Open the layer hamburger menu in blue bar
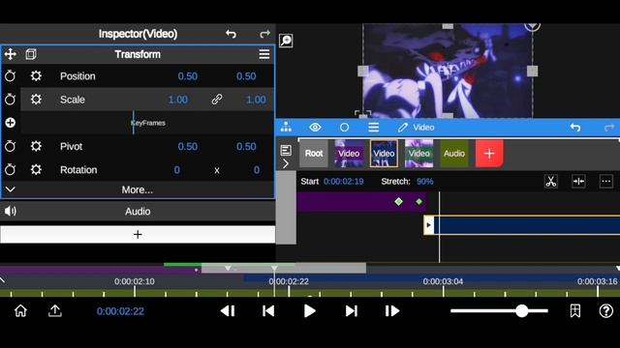This screenshot has height=348, width=620. point(373,127)
